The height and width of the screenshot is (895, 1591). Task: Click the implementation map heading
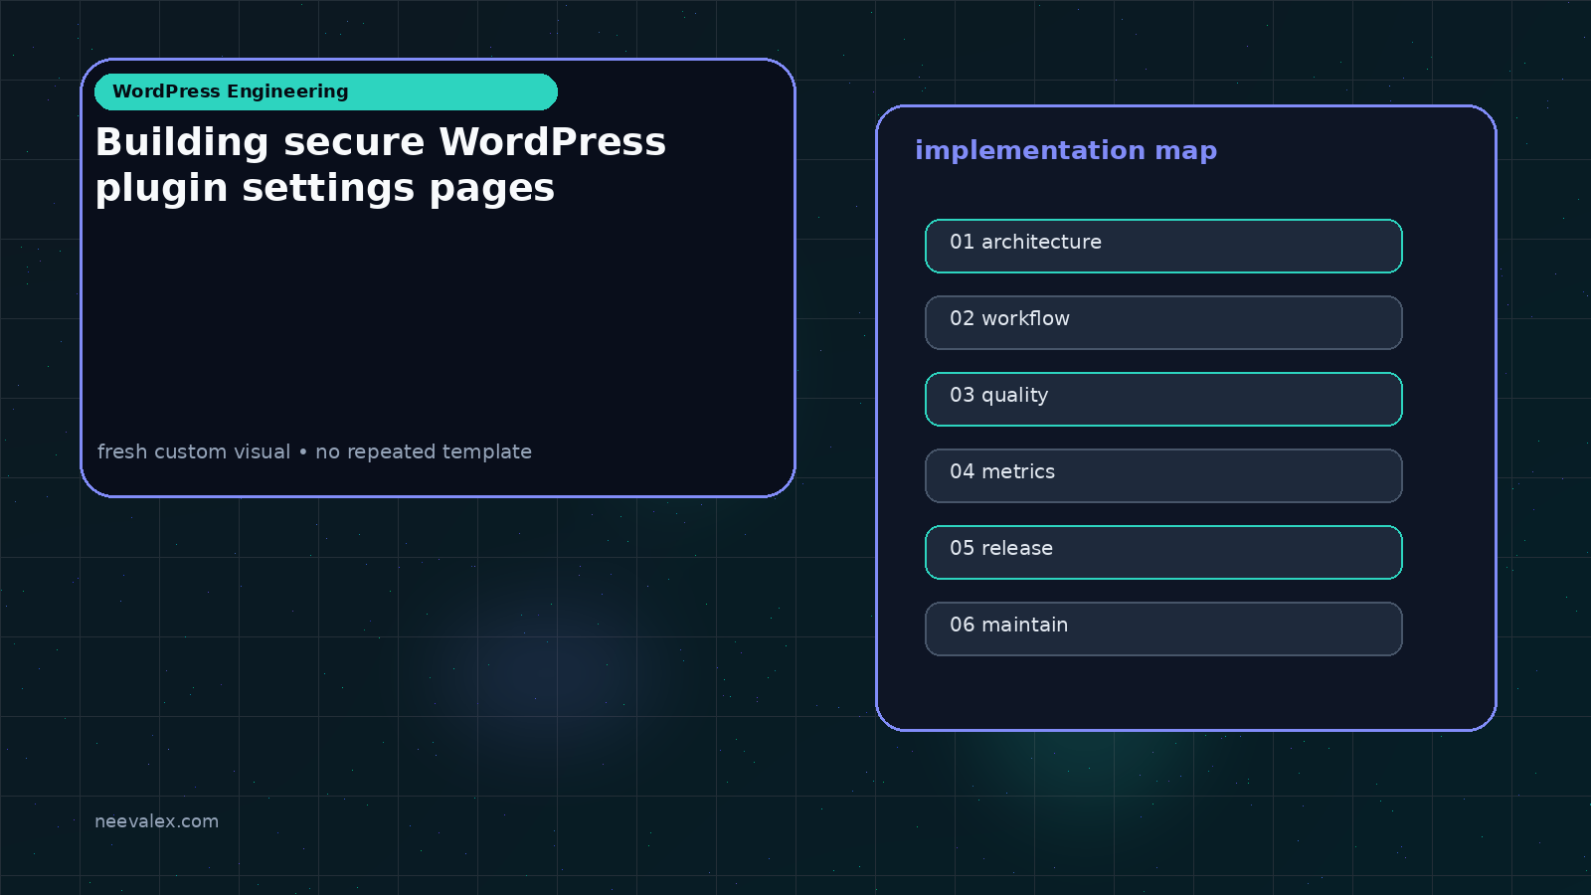1066,150
